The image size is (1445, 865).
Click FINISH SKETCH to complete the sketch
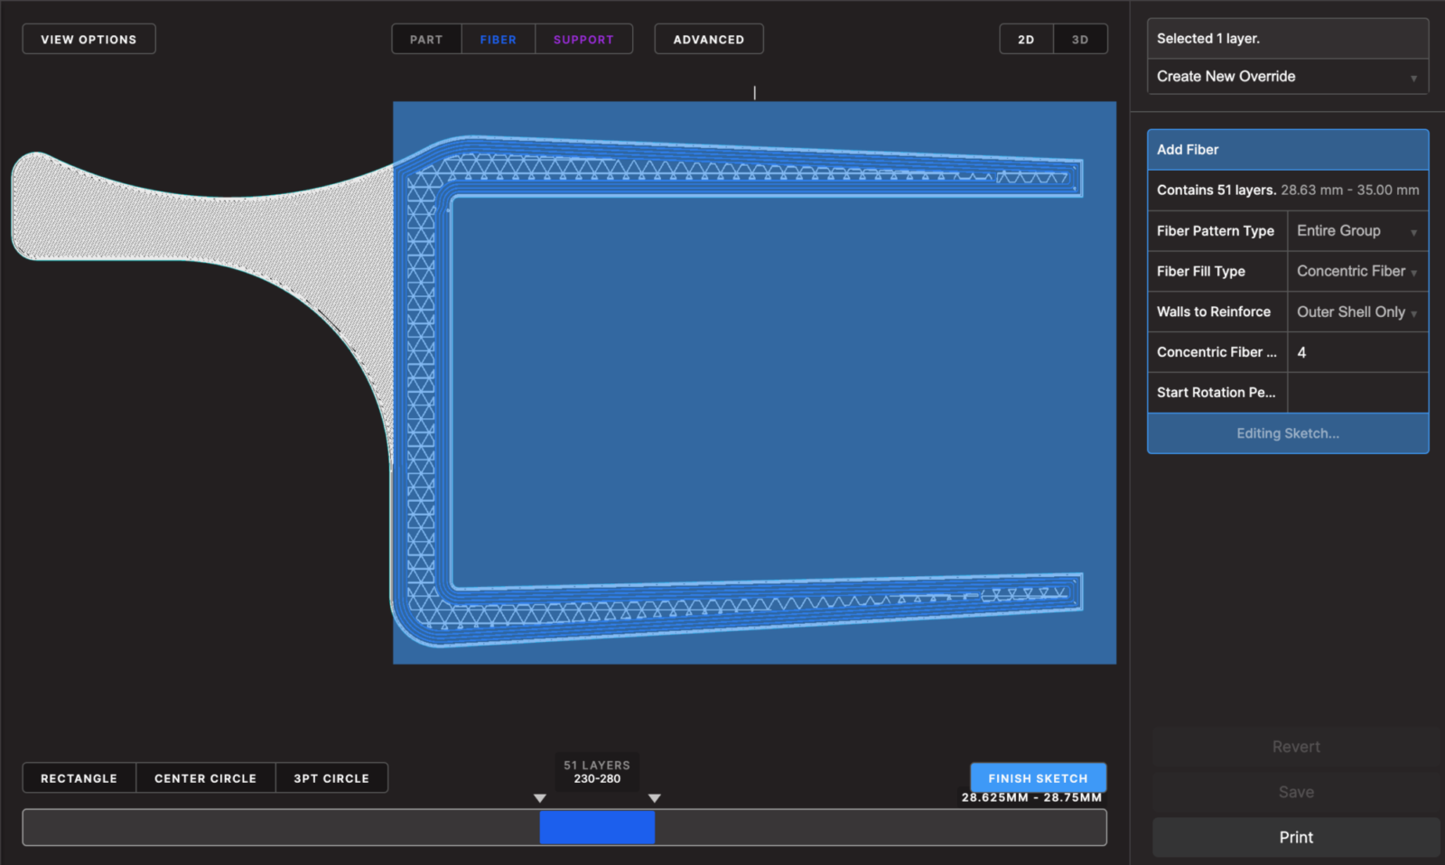[x=1037, y=777]
